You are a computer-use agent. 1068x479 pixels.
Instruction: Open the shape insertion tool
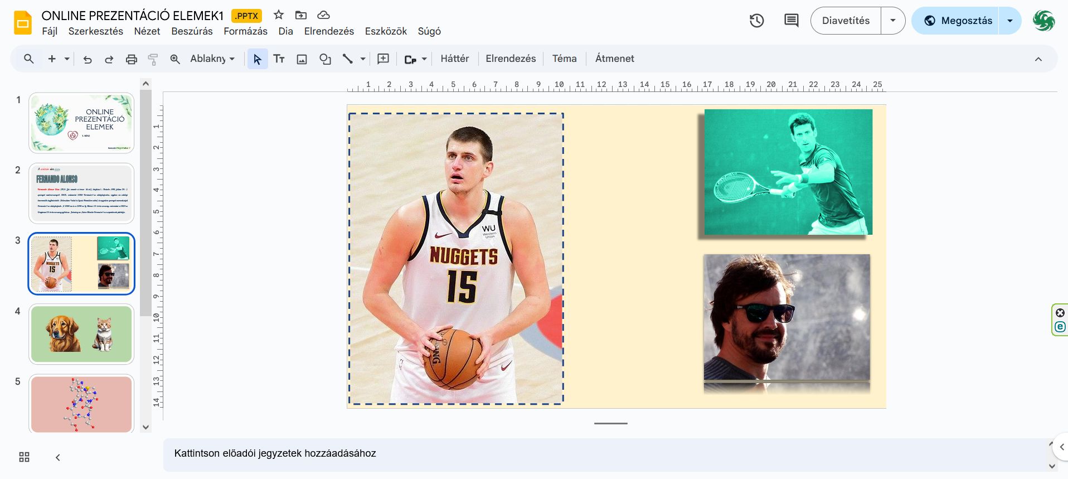click(325, 59)
